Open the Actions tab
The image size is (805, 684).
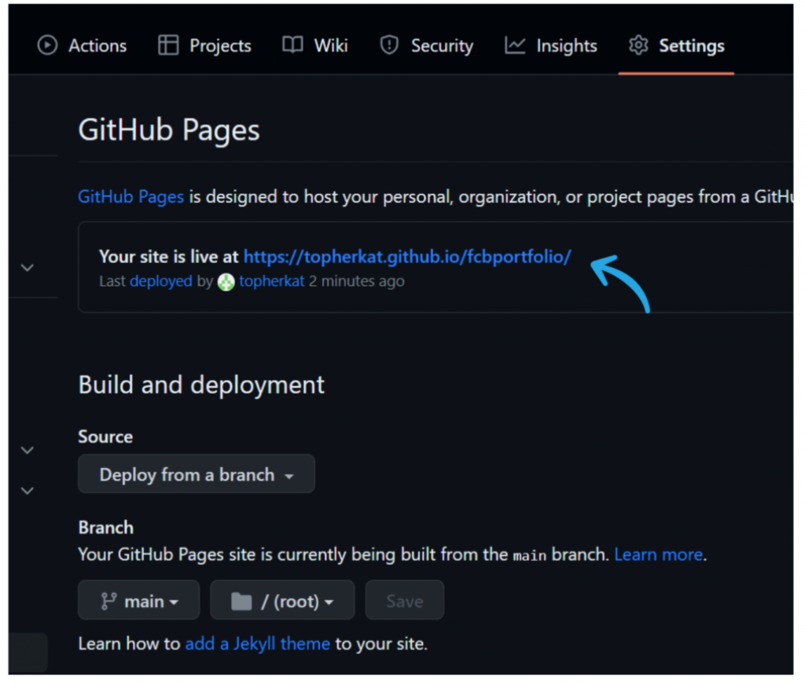[82, 46]
